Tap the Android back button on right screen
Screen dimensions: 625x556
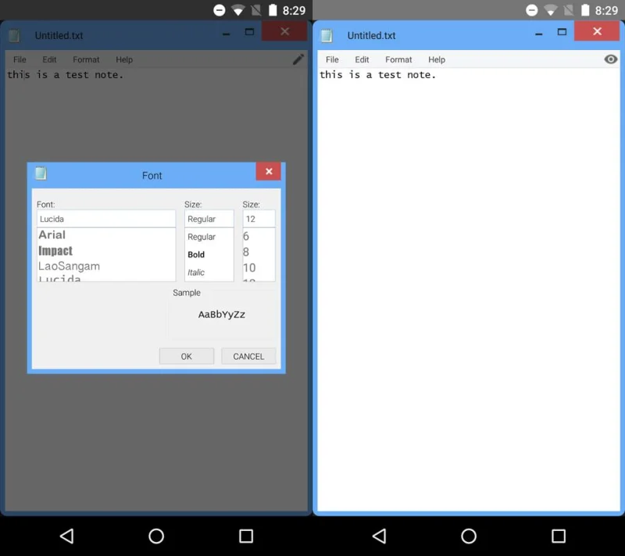(380, 536)
